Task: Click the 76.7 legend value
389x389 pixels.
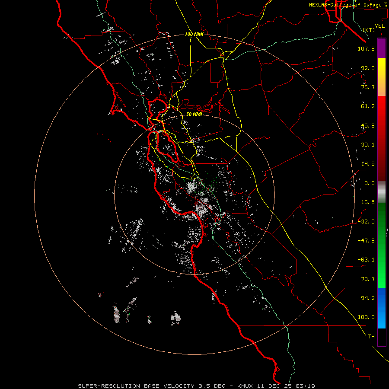Action: click(x=368, y=87)
